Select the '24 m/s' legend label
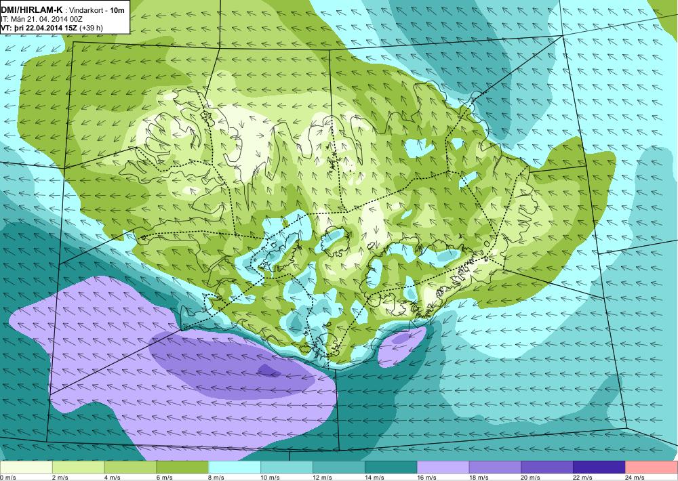678x481 pixels. [x=635, y=478]
